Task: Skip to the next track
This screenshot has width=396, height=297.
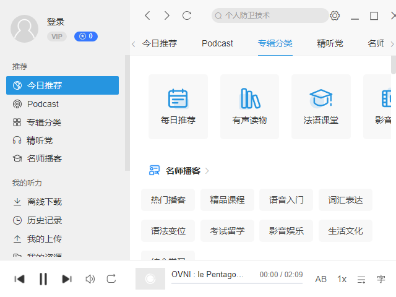Action: [67, 279]
